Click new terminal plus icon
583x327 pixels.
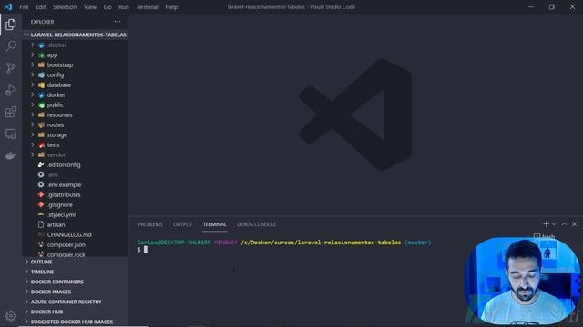tap(546, 224)
